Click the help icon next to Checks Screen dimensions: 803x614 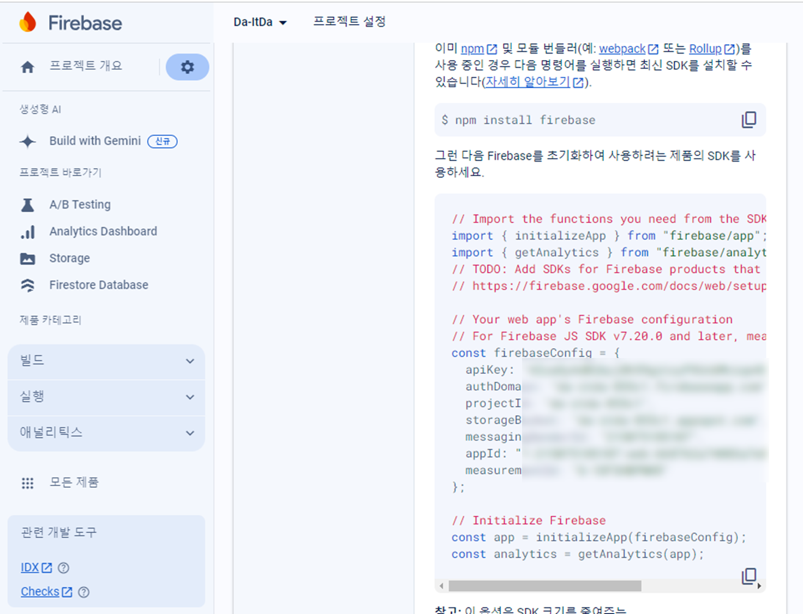[x=83, y=592]
